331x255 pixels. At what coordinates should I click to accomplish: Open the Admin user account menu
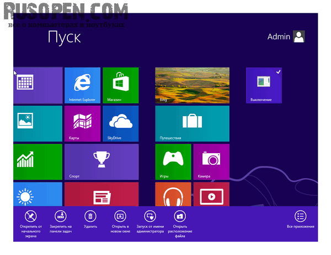pyautogui.click(x=286, y=37)
